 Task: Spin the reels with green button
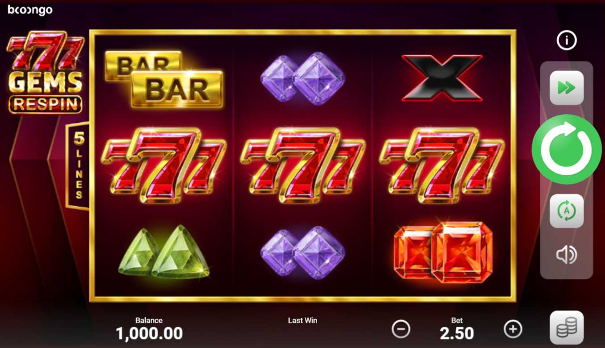coord(567,149)
